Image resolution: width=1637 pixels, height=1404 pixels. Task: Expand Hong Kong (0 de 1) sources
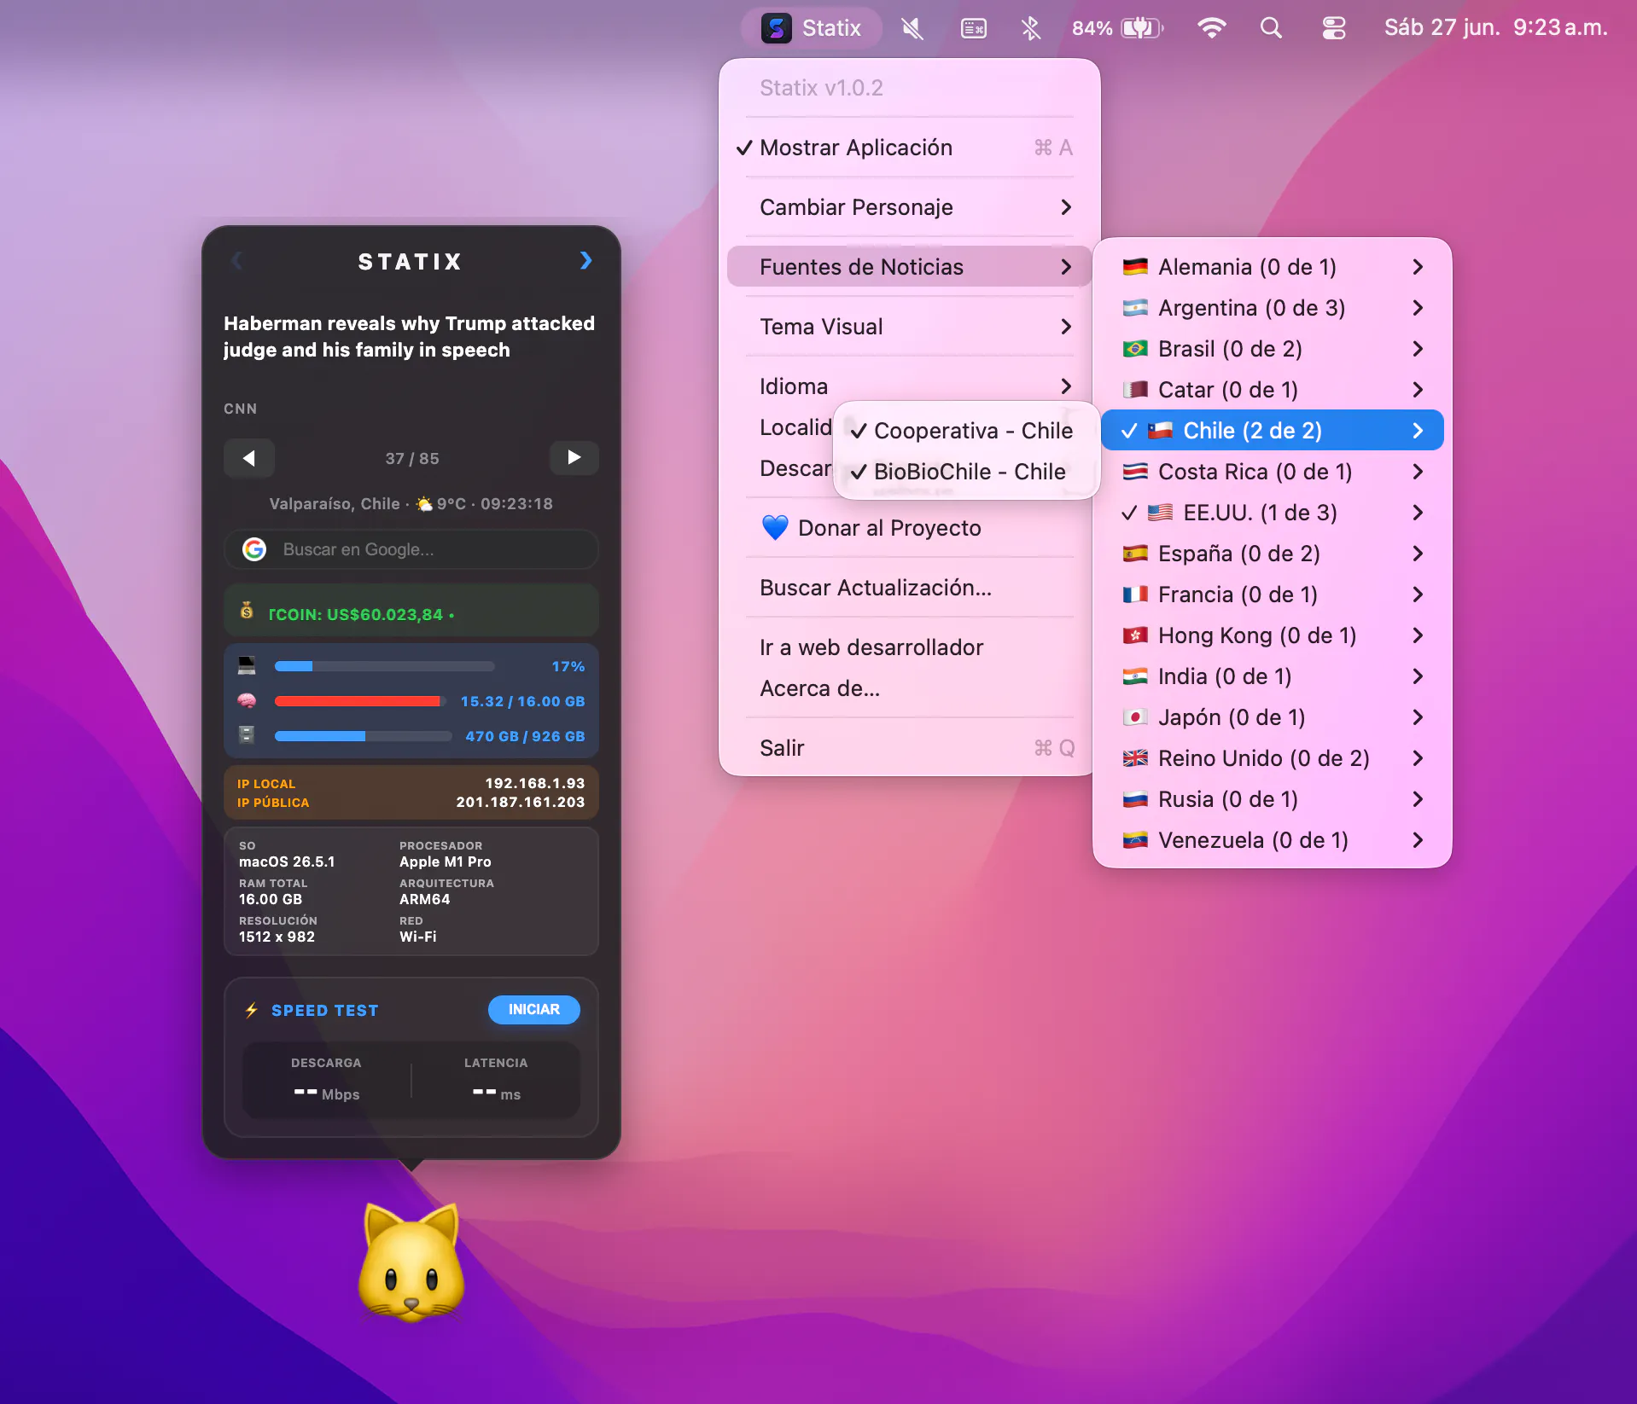(x=1272, y=635)
